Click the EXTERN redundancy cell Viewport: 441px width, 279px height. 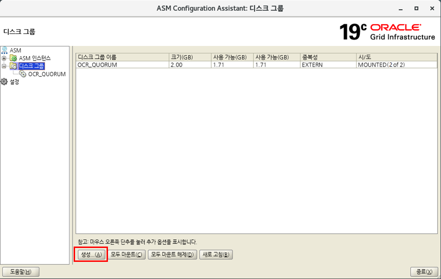[x=328, y=65]
